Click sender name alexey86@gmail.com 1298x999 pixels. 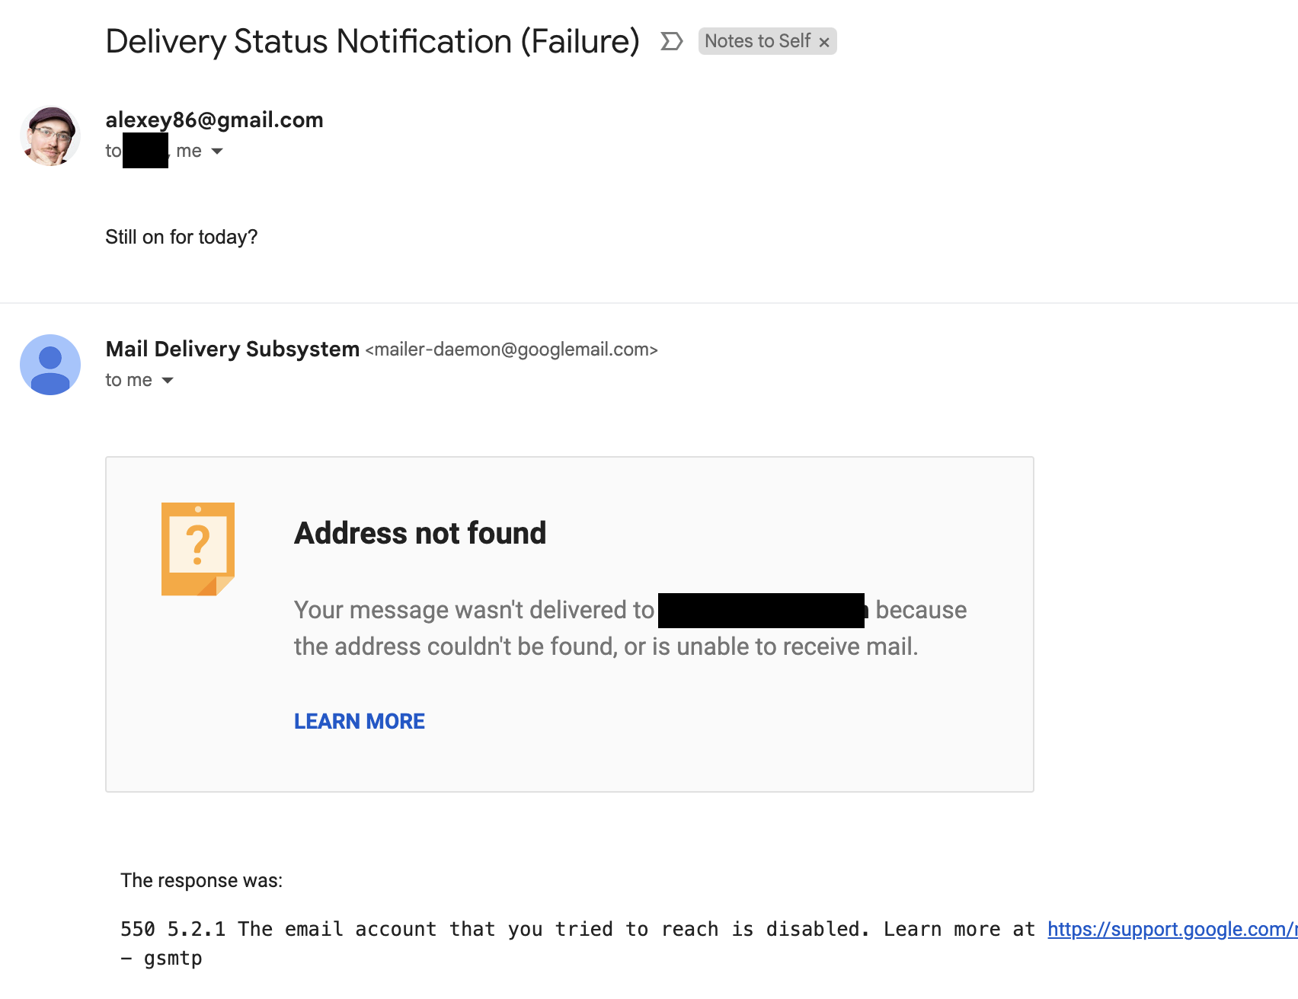pyautogui.click(x=214, y=120)
